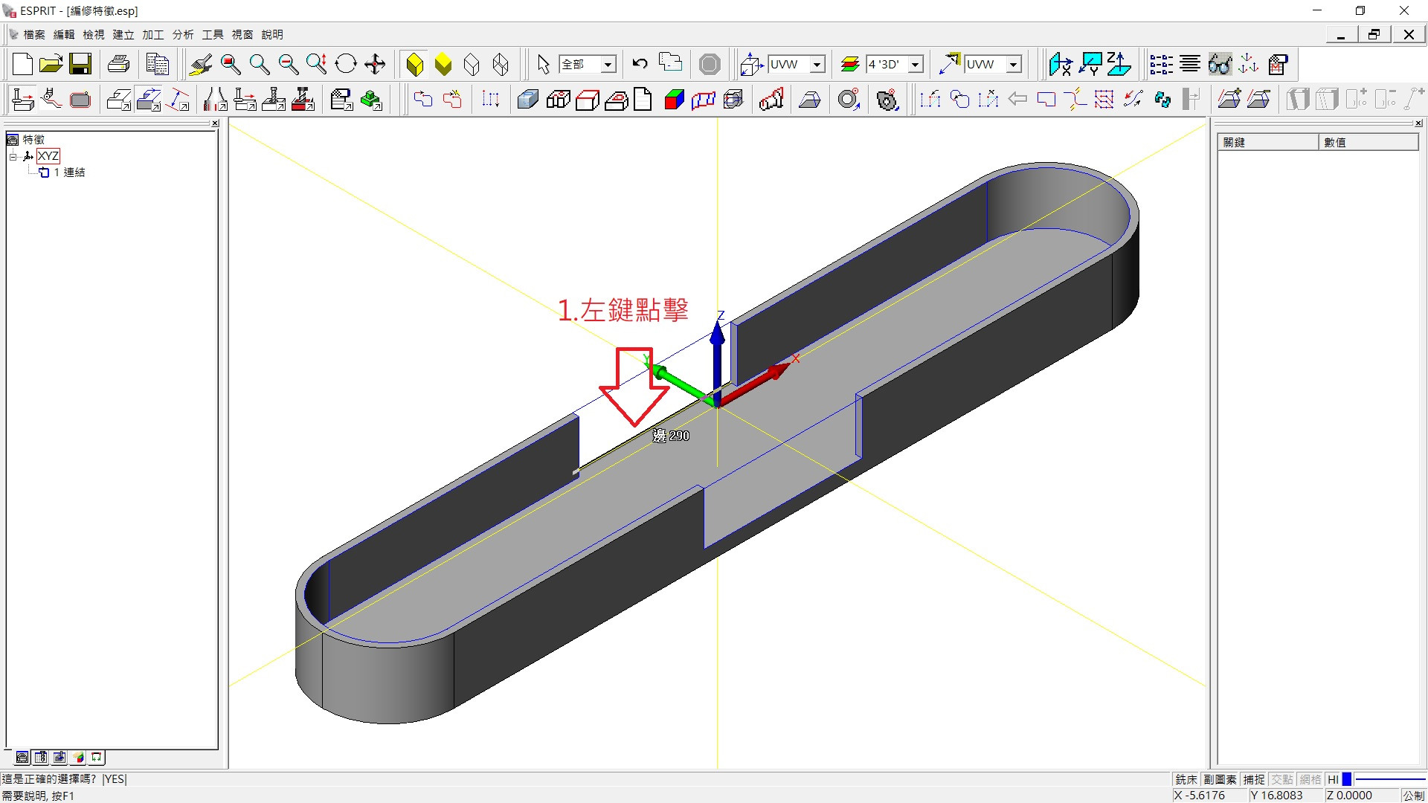Toggle 副圖素 sub-element mode in status bar
This screenshot has height=803, width=1428.
tap(1220, 779)
